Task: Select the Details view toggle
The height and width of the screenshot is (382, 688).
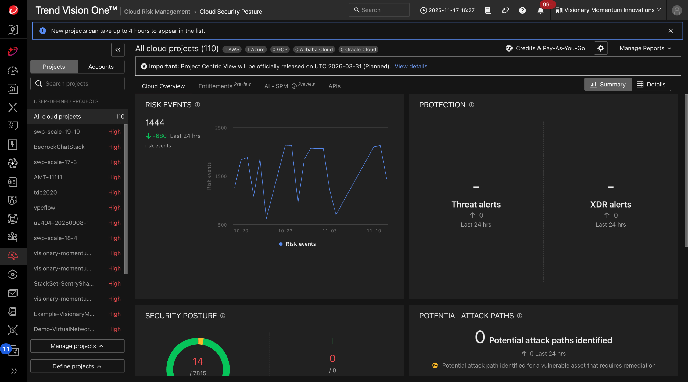Action: [x=651, y=85]
